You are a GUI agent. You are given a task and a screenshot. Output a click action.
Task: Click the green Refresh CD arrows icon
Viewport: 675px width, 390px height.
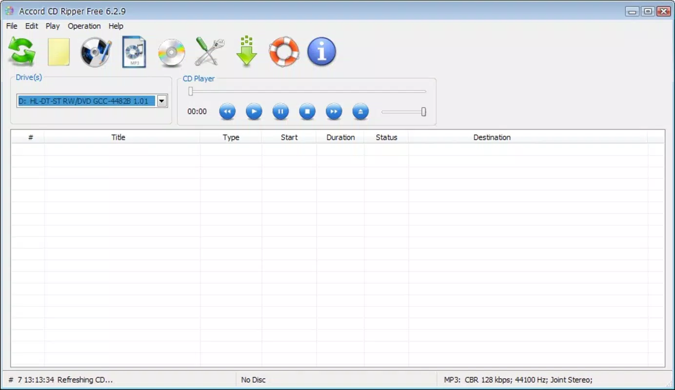[22, 52]
